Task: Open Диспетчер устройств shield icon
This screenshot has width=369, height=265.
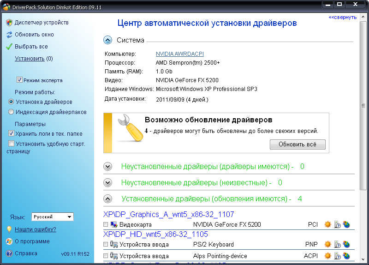Action: [x=9, y=23]
